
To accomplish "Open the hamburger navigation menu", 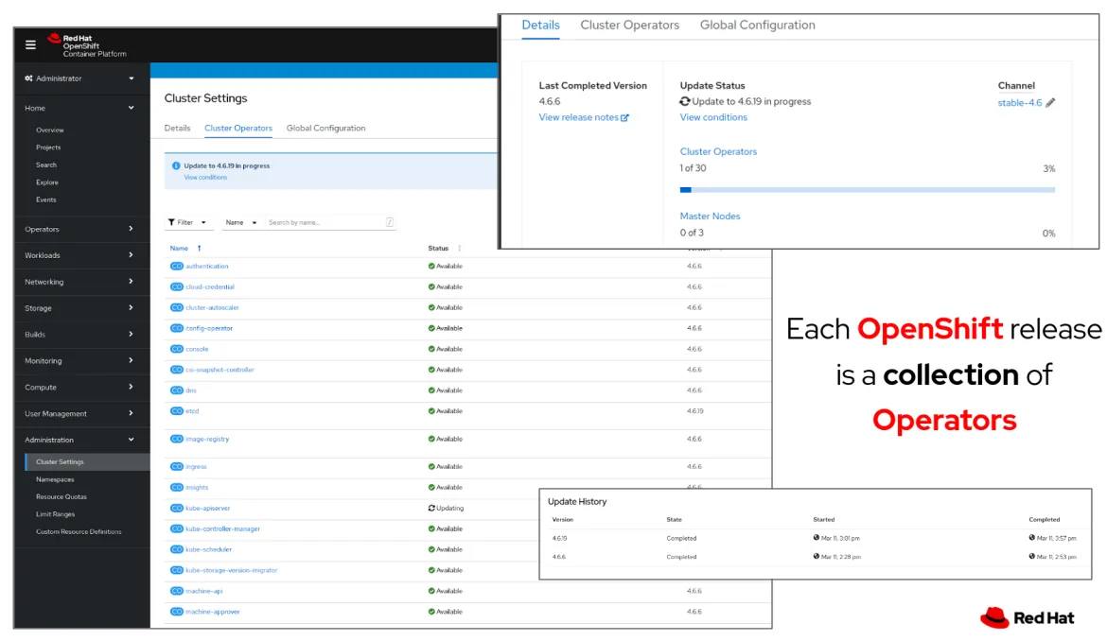I will (x=30, y=44).
